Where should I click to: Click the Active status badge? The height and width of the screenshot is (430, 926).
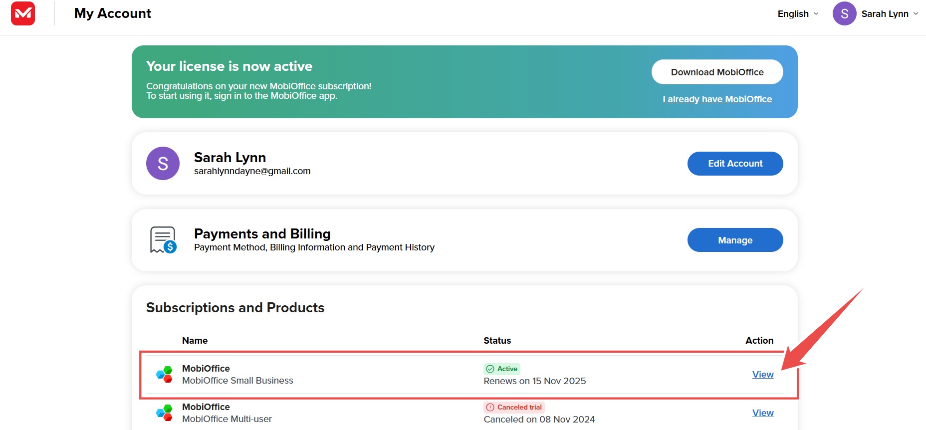pyautogui.click(x=502, y=369)
